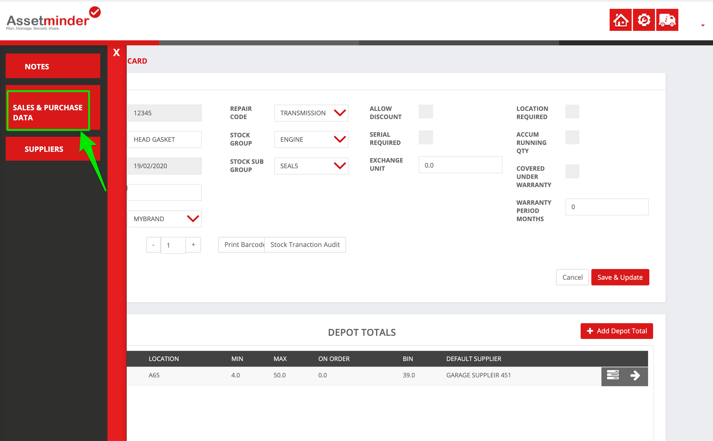Image resolution: width=713 pixels, height=441 pixels.
Task: Click the barcode quantity number field
Action: [173, 245]
